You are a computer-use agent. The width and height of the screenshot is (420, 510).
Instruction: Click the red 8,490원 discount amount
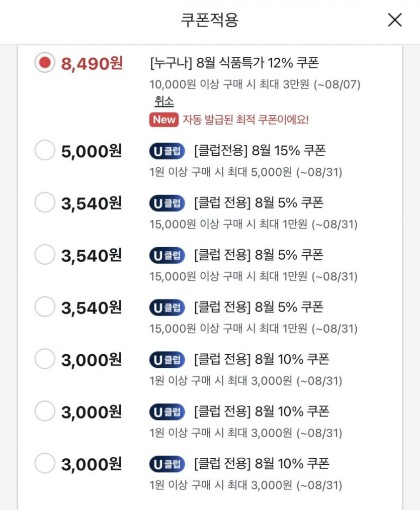click(92, 64)
